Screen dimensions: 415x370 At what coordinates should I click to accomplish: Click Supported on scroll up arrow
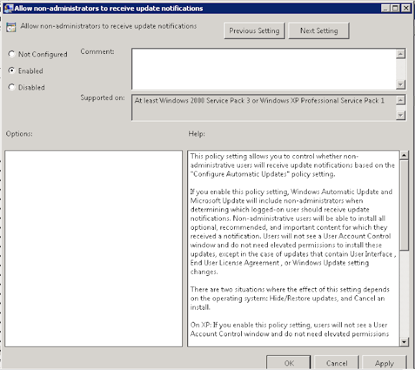(401, 100)
